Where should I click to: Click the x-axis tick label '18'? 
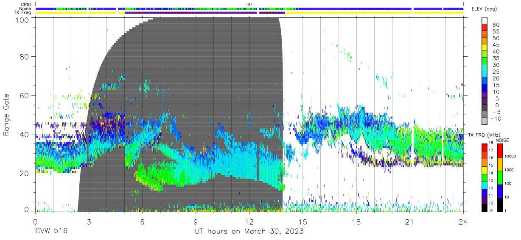pyautogui.click(x=356, y=222)
